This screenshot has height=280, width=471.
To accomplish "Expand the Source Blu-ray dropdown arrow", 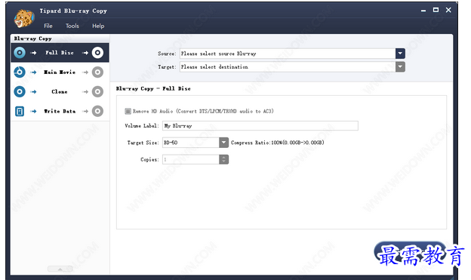I will [x=400, y=54].
